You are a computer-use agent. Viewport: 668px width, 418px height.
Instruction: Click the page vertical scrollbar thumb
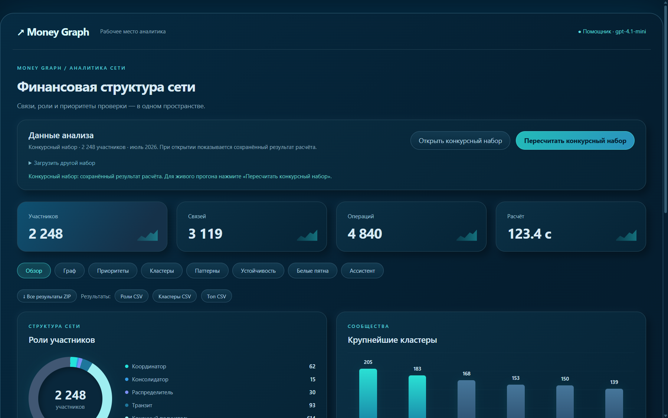coord(665,109)
